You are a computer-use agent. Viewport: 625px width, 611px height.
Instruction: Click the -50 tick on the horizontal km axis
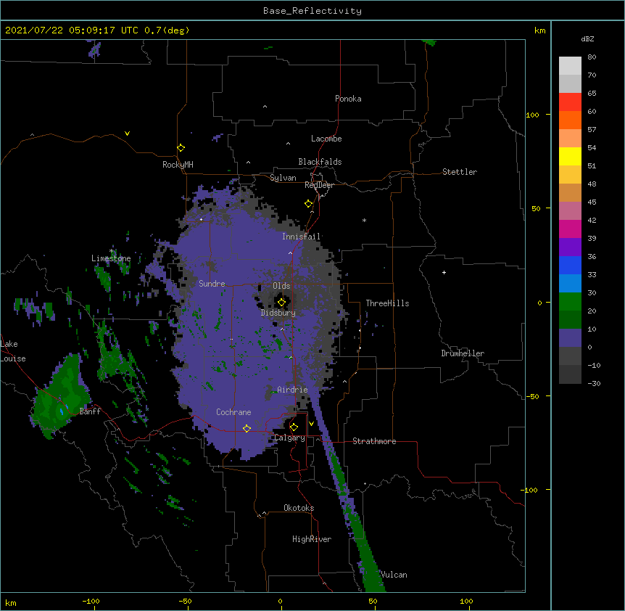point(185,601)
